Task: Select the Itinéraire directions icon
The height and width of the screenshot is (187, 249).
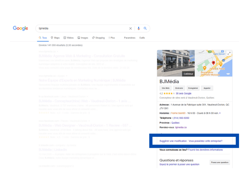Action: click(179, 88)
